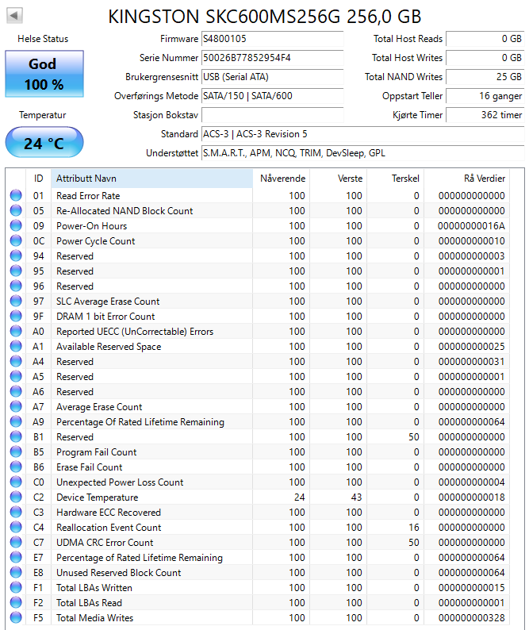Select the Available Reserved Space raw value 000000000025

coord(472,346)
